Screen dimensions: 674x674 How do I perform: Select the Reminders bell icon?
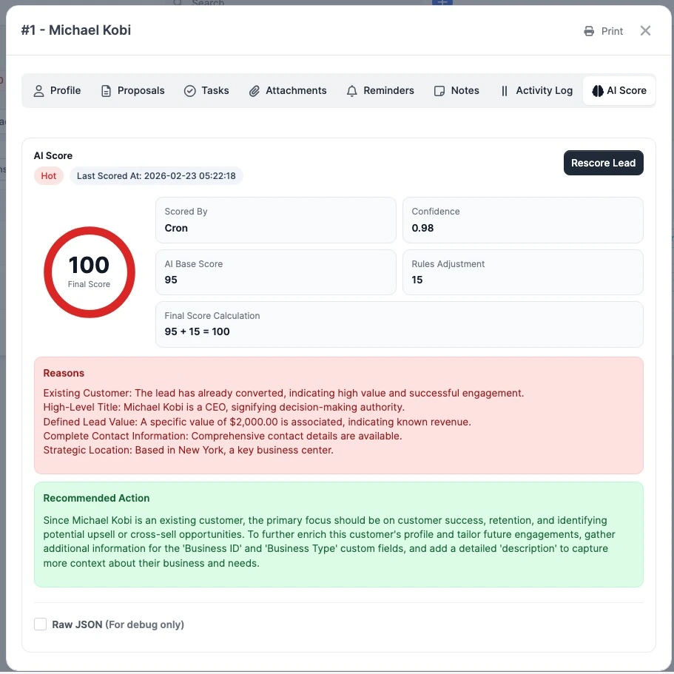pyautogui.click(x=351, y=90)
